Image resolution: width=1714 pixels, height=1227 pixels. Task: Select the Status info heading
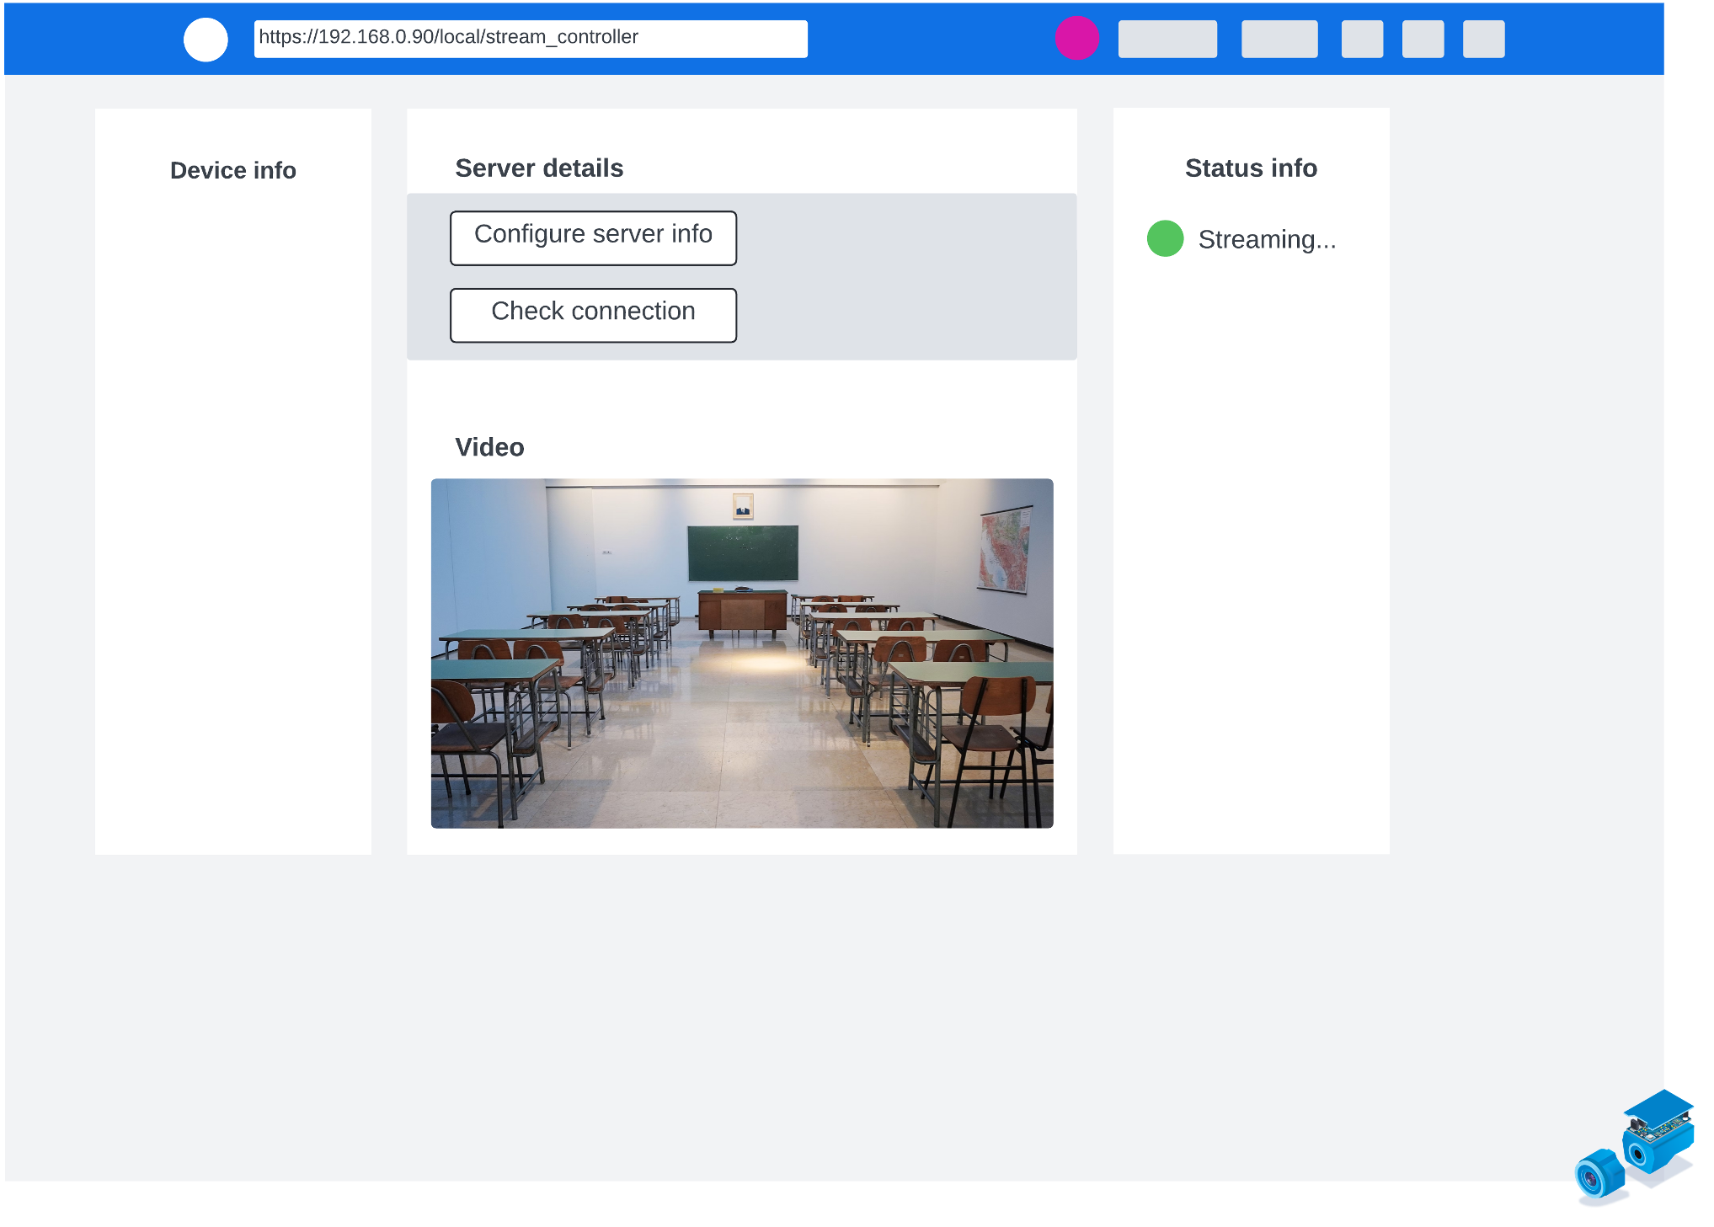coord(1251,168)
